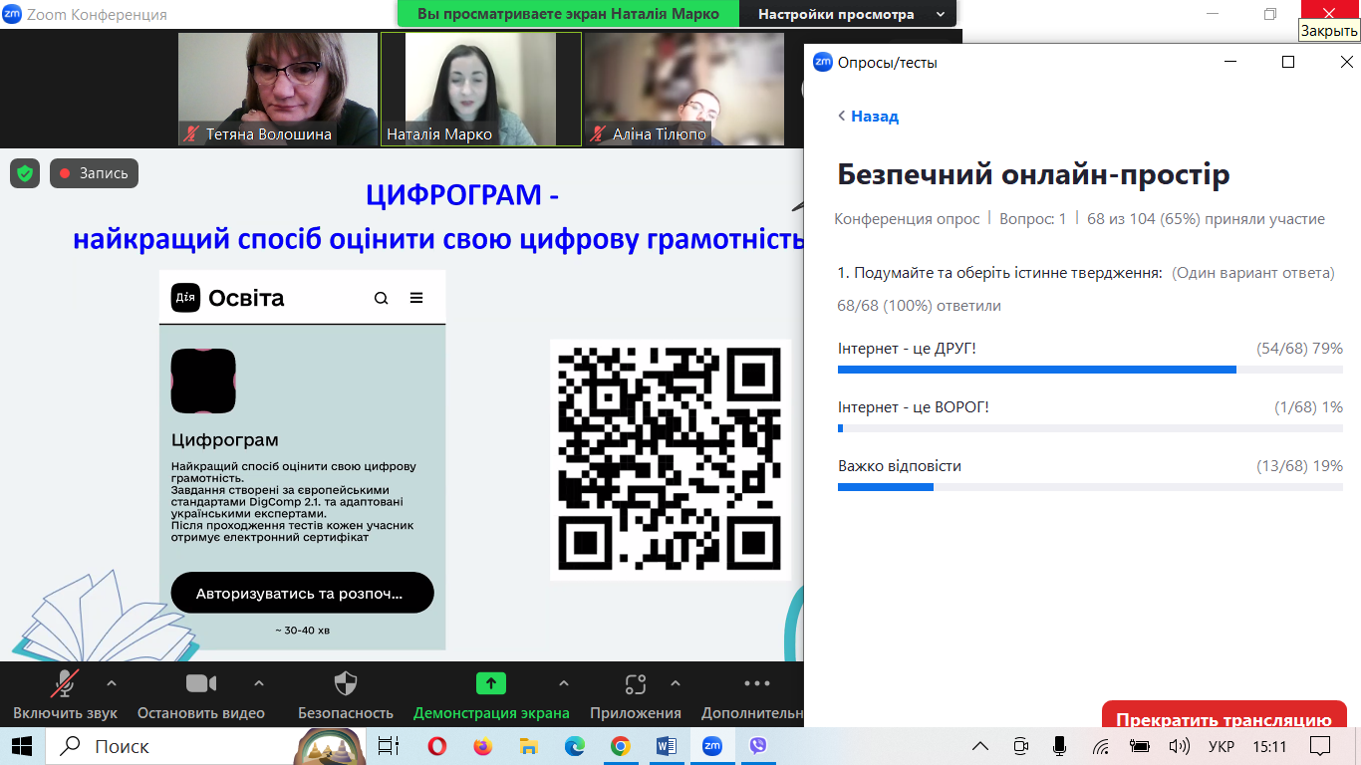Click meeting info tray icon
1361x765 pixels.
[1021, 746]
